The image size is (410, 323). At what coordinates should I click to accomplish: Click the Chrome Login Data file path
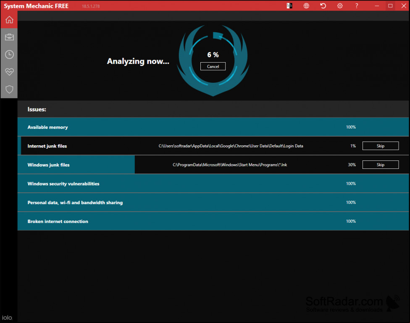point(231,146)
